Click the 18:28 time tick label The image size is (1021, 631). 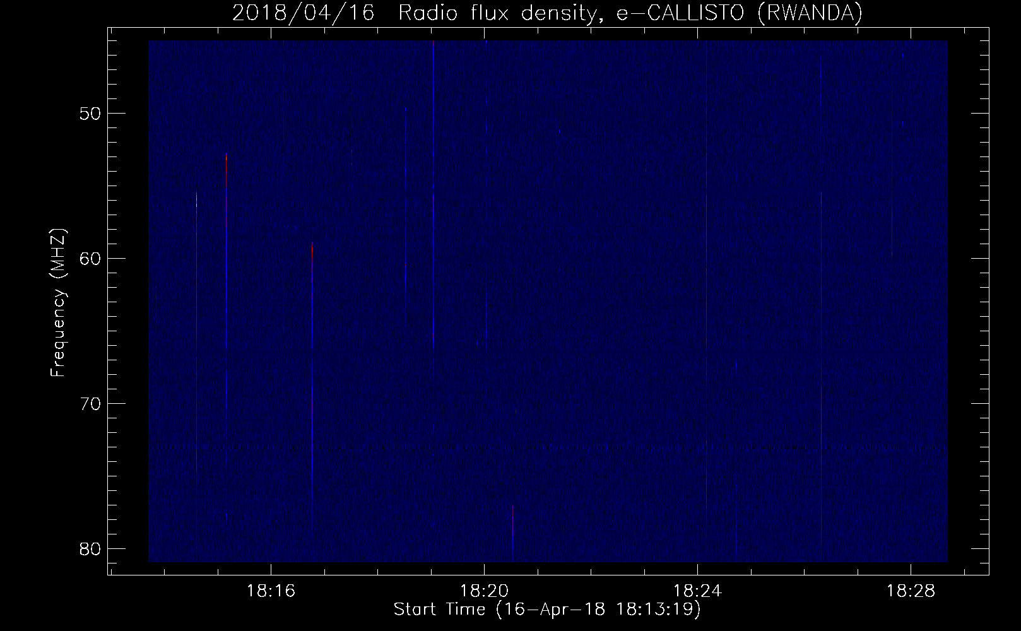tap(911, 591)
